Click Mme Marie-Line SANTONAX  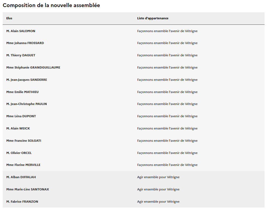(28, 189)
